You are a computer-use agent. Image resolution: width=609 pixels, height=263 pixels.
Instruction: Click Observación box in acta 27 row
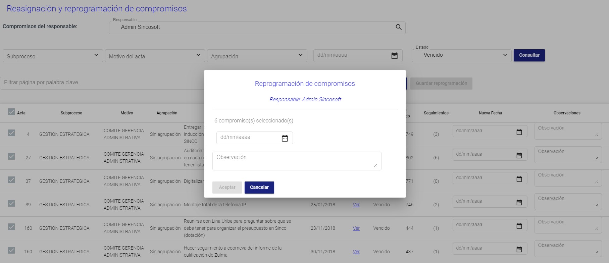[568, 155]
